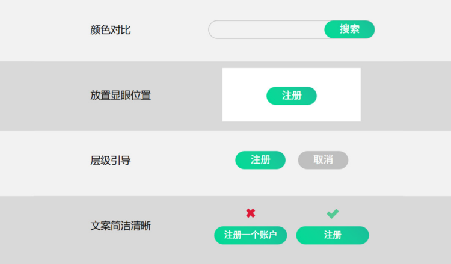Cancel using the gray pill-shaped button

pyautogui.click(x=323, y=160)
